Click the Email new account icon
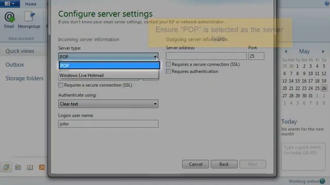The width and height of the screenshot is (330, 185). click(9, 20)
